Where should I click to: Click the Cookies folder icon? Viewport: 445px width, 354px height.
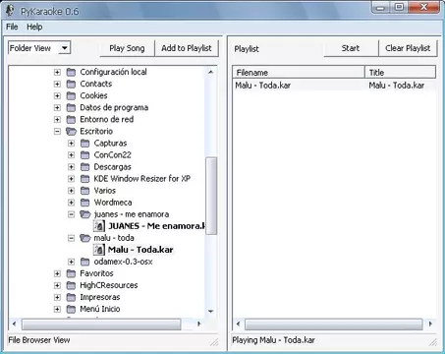click(x=71, y=95)
